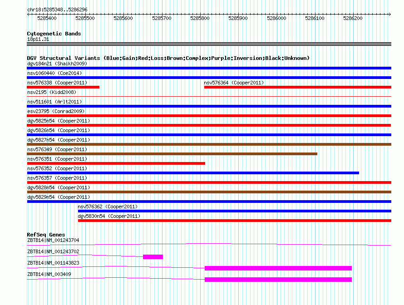Screen dimensions: 404x305
Task: Open variant label nsv576357 (Cooper2011)
Action: [57, 178]
